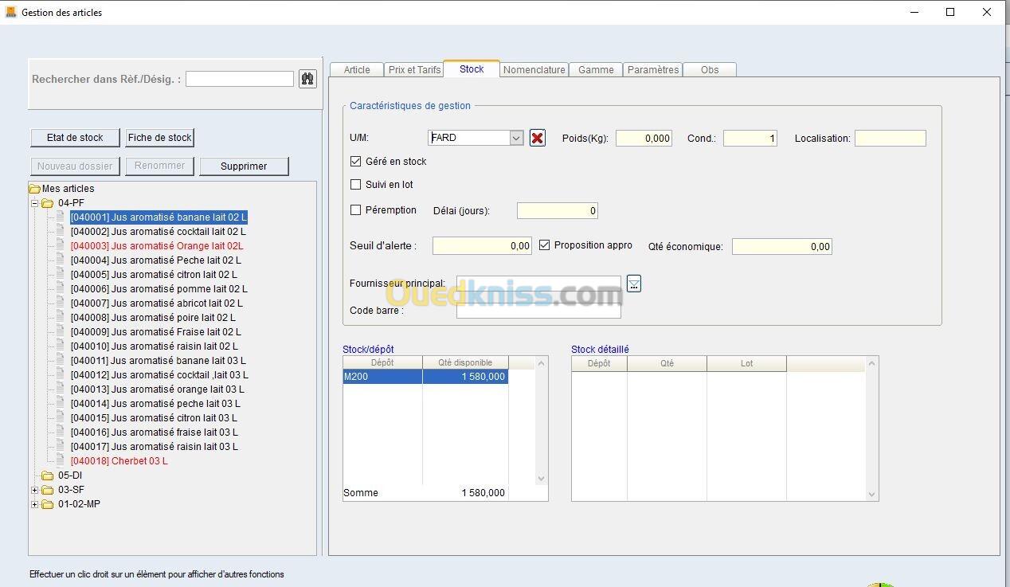Viewport: 1010px width, 587px height.
Task: Toggle the Péremption checkbox
Action: 356,210
